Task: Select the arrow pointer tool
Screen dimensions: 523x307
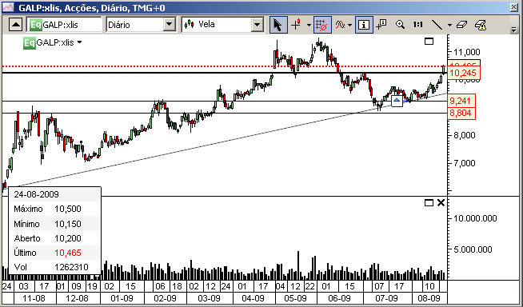Action: tap(278, 25)
